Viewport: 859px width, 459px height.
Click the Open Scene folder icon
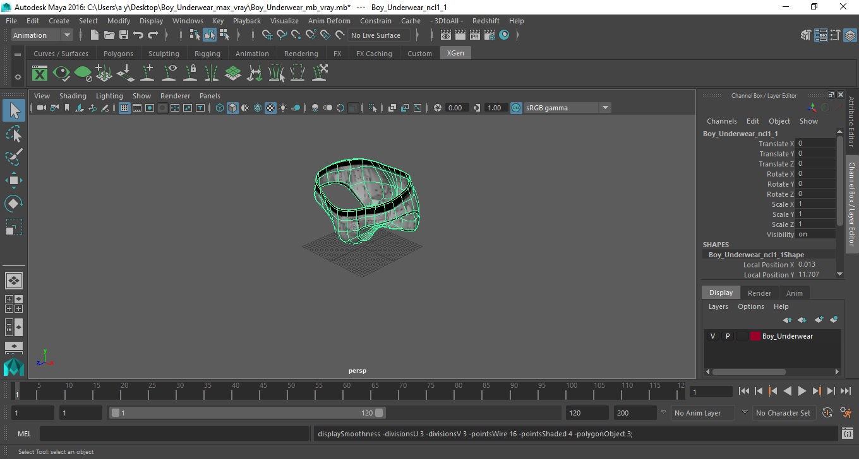point(109,35)
